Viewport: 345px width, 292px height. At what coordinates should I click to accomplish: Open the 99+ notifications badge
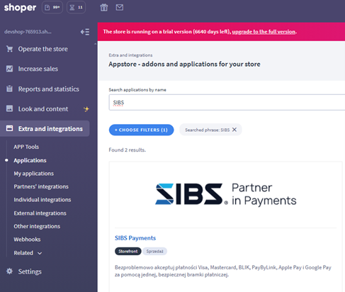pos(52,8)
